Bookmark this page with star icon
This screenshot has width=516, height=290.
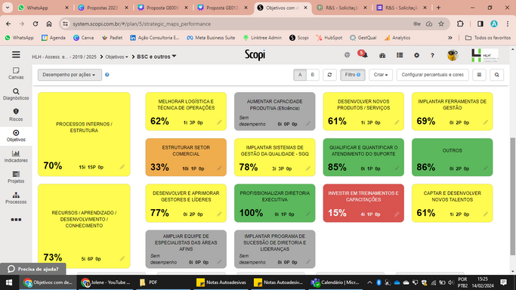441,24
